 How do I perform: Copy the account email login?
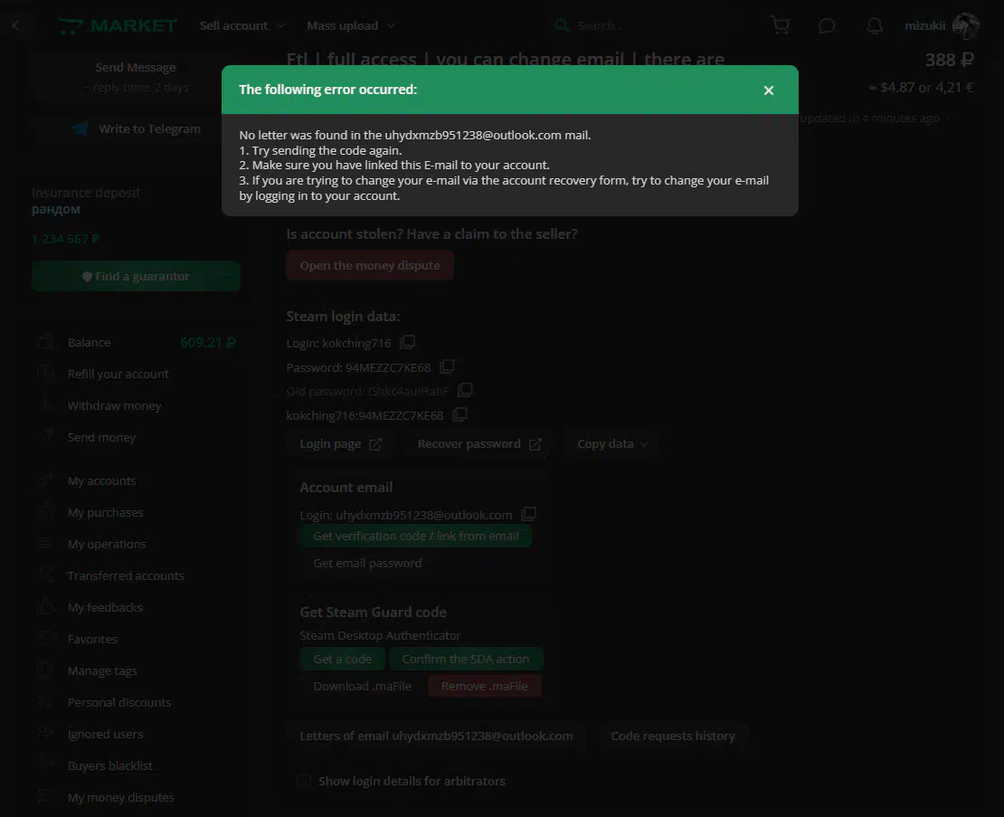[x=528, y=514]
